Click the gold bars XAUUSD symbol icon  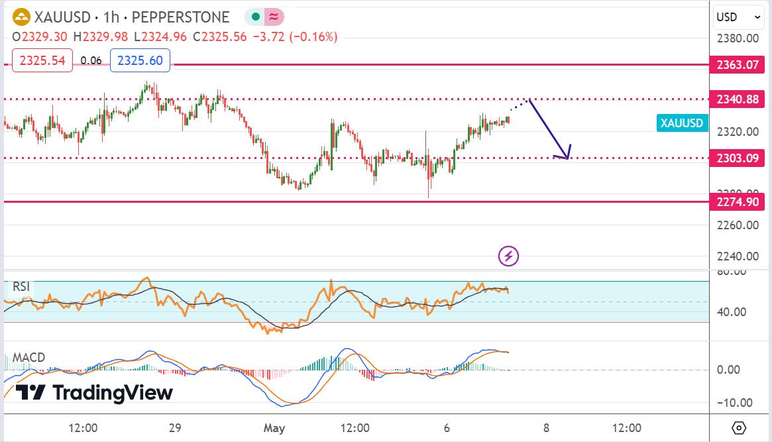pyautogui.click(x=21, y=17)
